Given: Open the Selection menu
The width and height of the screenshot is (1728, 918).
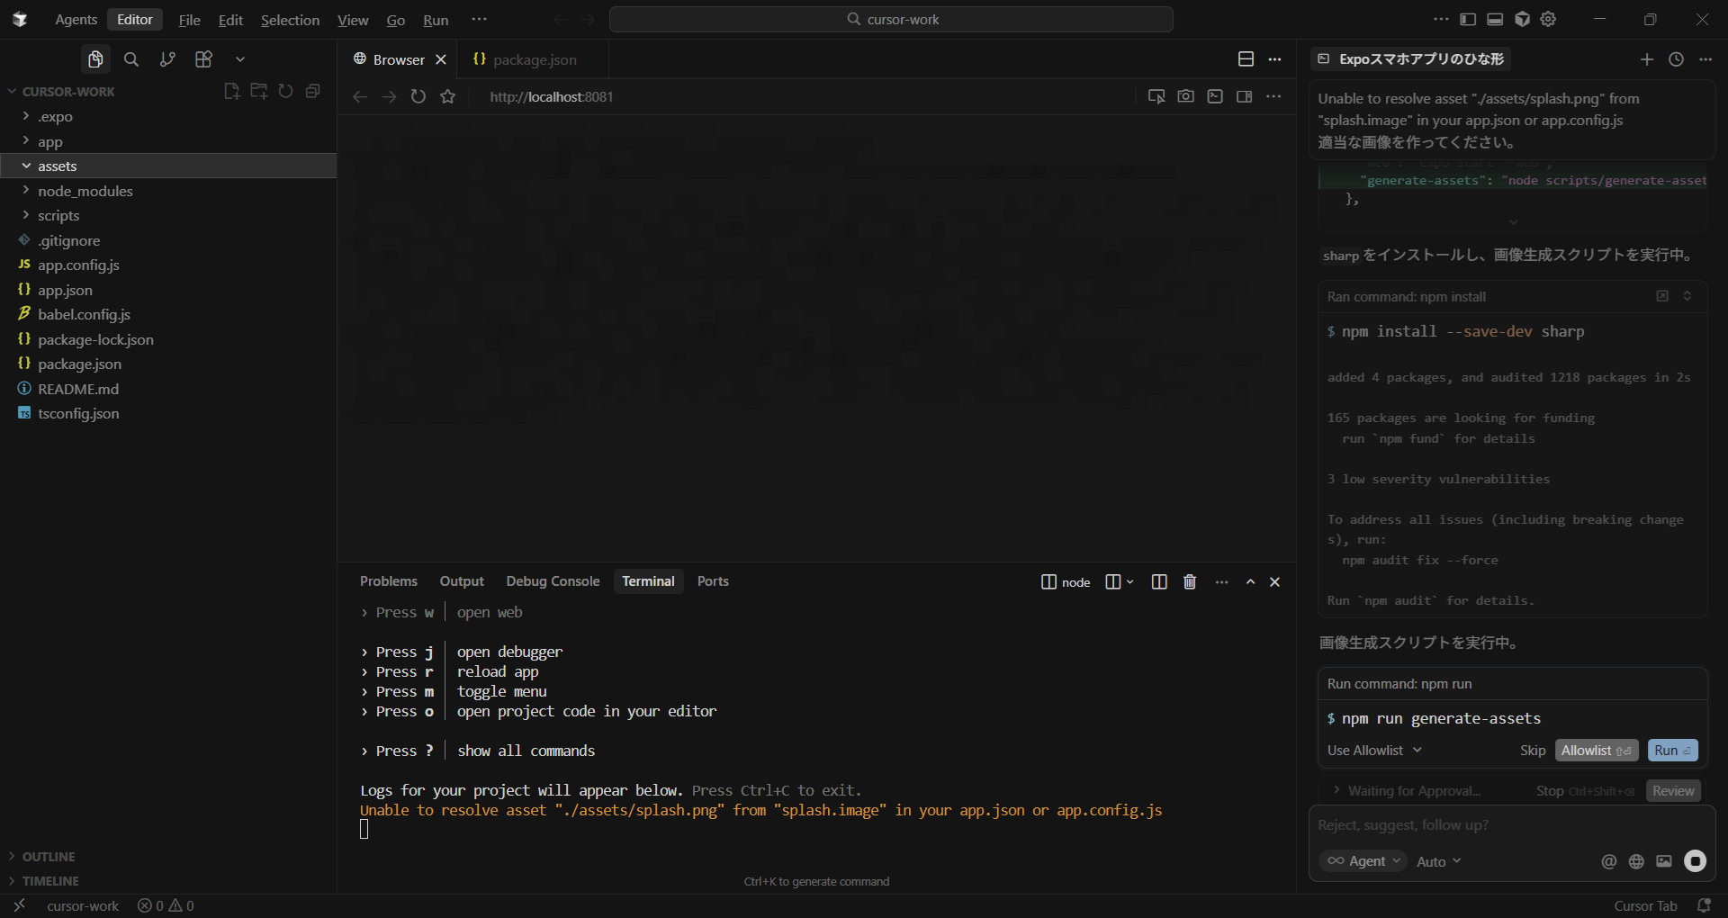Looking at the screenshot, I should [x=290, y=20].
